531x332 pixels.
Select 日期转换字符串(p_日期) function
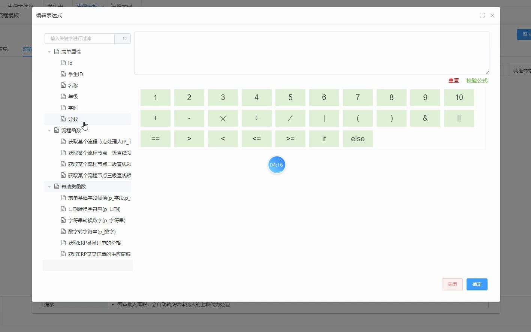94,209
